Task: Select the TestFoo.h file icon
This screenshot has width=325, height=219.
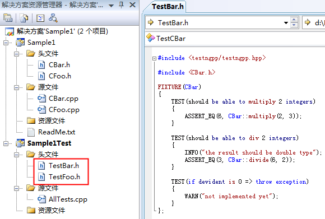Action: [x=41, y=177]
